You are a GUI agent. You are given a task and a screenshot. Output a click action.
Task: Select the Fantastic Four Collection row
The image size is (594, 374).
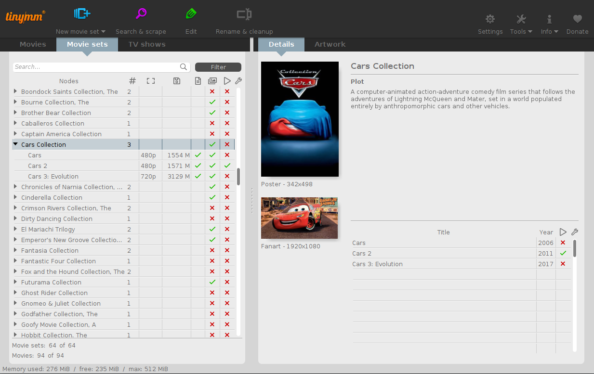coord(123,261)
